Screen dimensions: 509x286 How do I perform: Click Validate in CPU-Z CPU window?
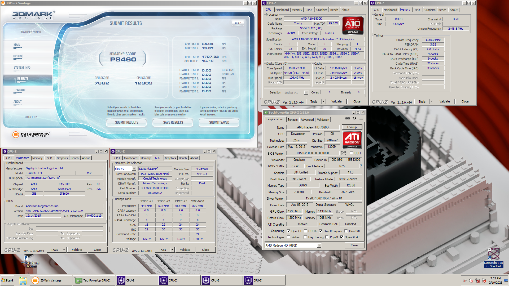[x=336, y=101]
